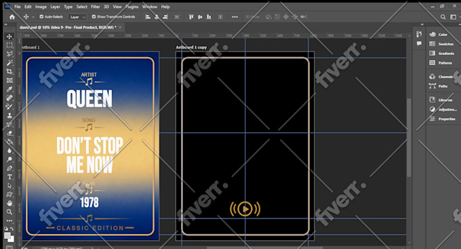Viewport: 461px width, 249px height.
Task: Expand the collapsed right panel dock
Action: pos(422,24)
